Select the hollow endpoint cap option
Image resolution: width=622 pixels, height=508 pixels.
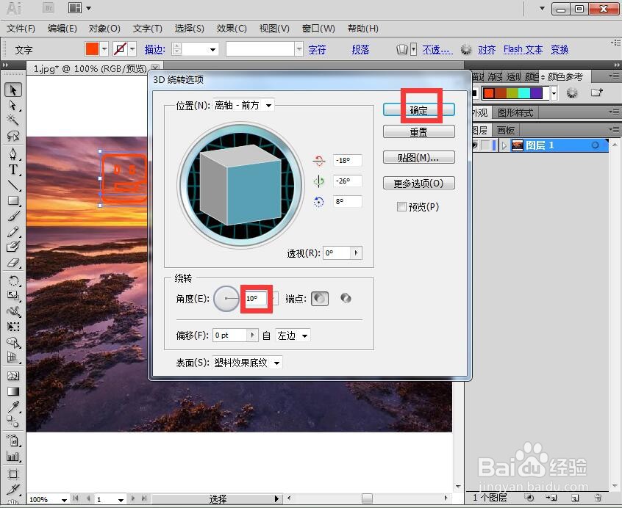(346, 299)
